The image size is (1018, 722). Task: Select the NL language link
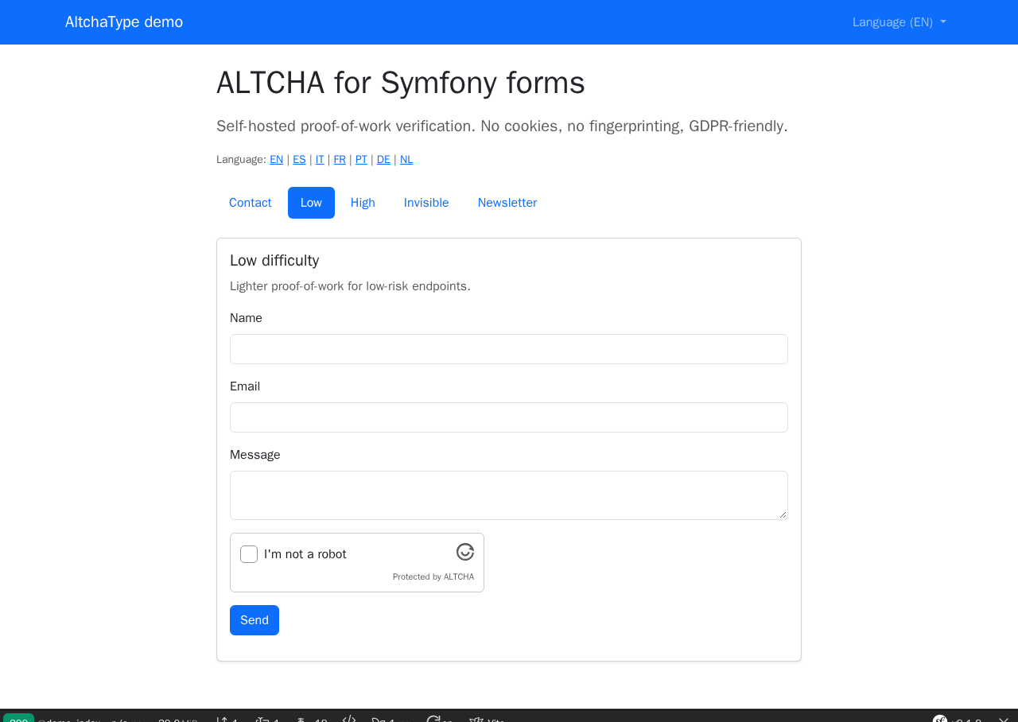406,160
